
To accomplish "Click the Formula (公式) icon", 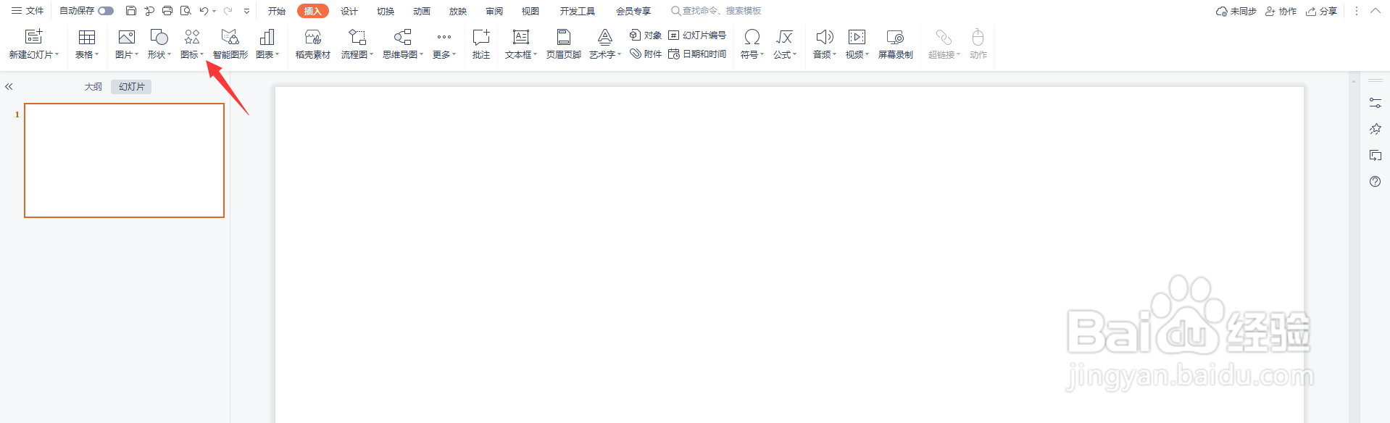I will pyautogui.click(x=784, y=37).
